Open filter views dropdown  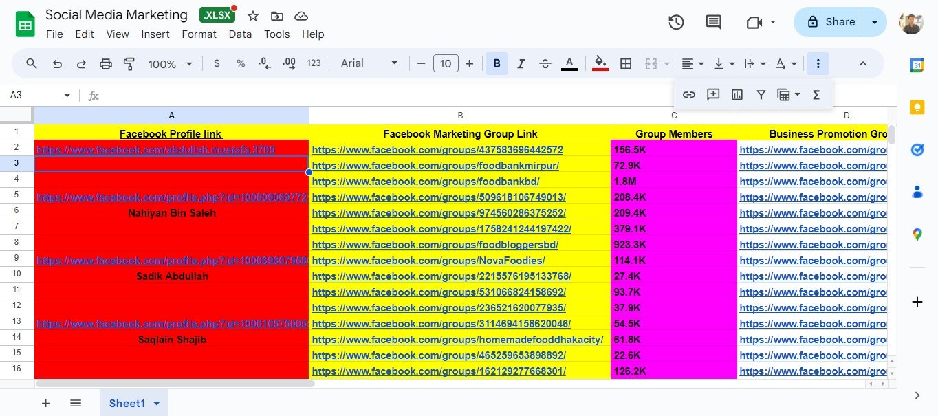[x=788, y=95]
